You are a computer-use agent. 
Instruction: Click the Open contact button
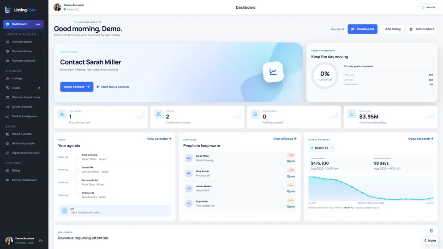pyautogui.click(x=77, y=87)
